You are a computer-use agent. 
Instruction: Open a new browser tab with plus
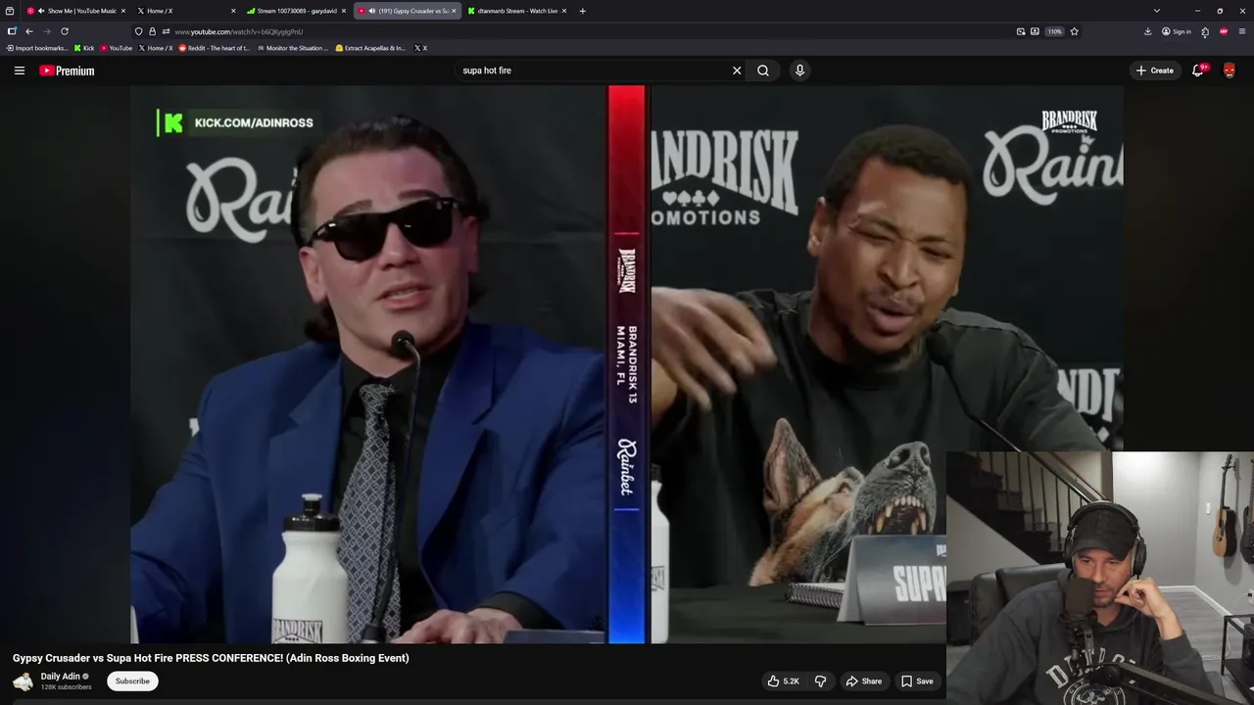(x=582, y=11)
